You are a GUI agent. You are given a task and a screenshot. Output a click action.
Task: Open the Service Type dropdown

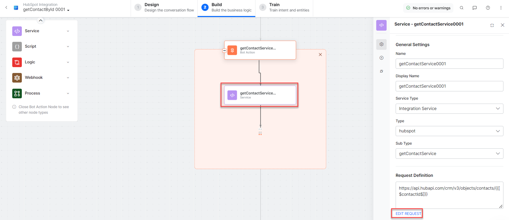pyautogui.click(x=449, y=109)
